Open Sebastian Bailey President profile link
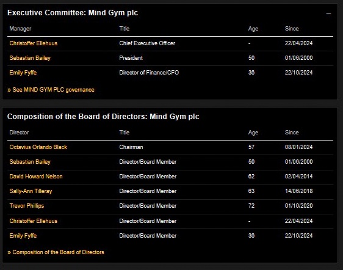The width and height of the screenshot is (343, 270). coord(30,58)
